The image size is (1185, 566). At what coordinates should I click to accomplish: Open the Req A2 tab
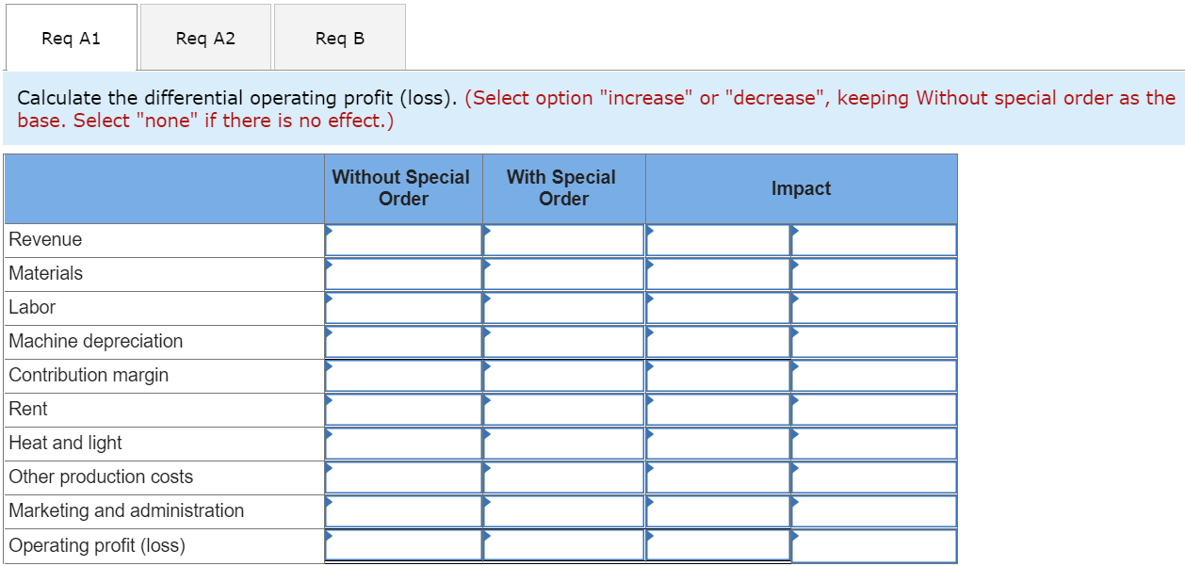coord(205,38)
